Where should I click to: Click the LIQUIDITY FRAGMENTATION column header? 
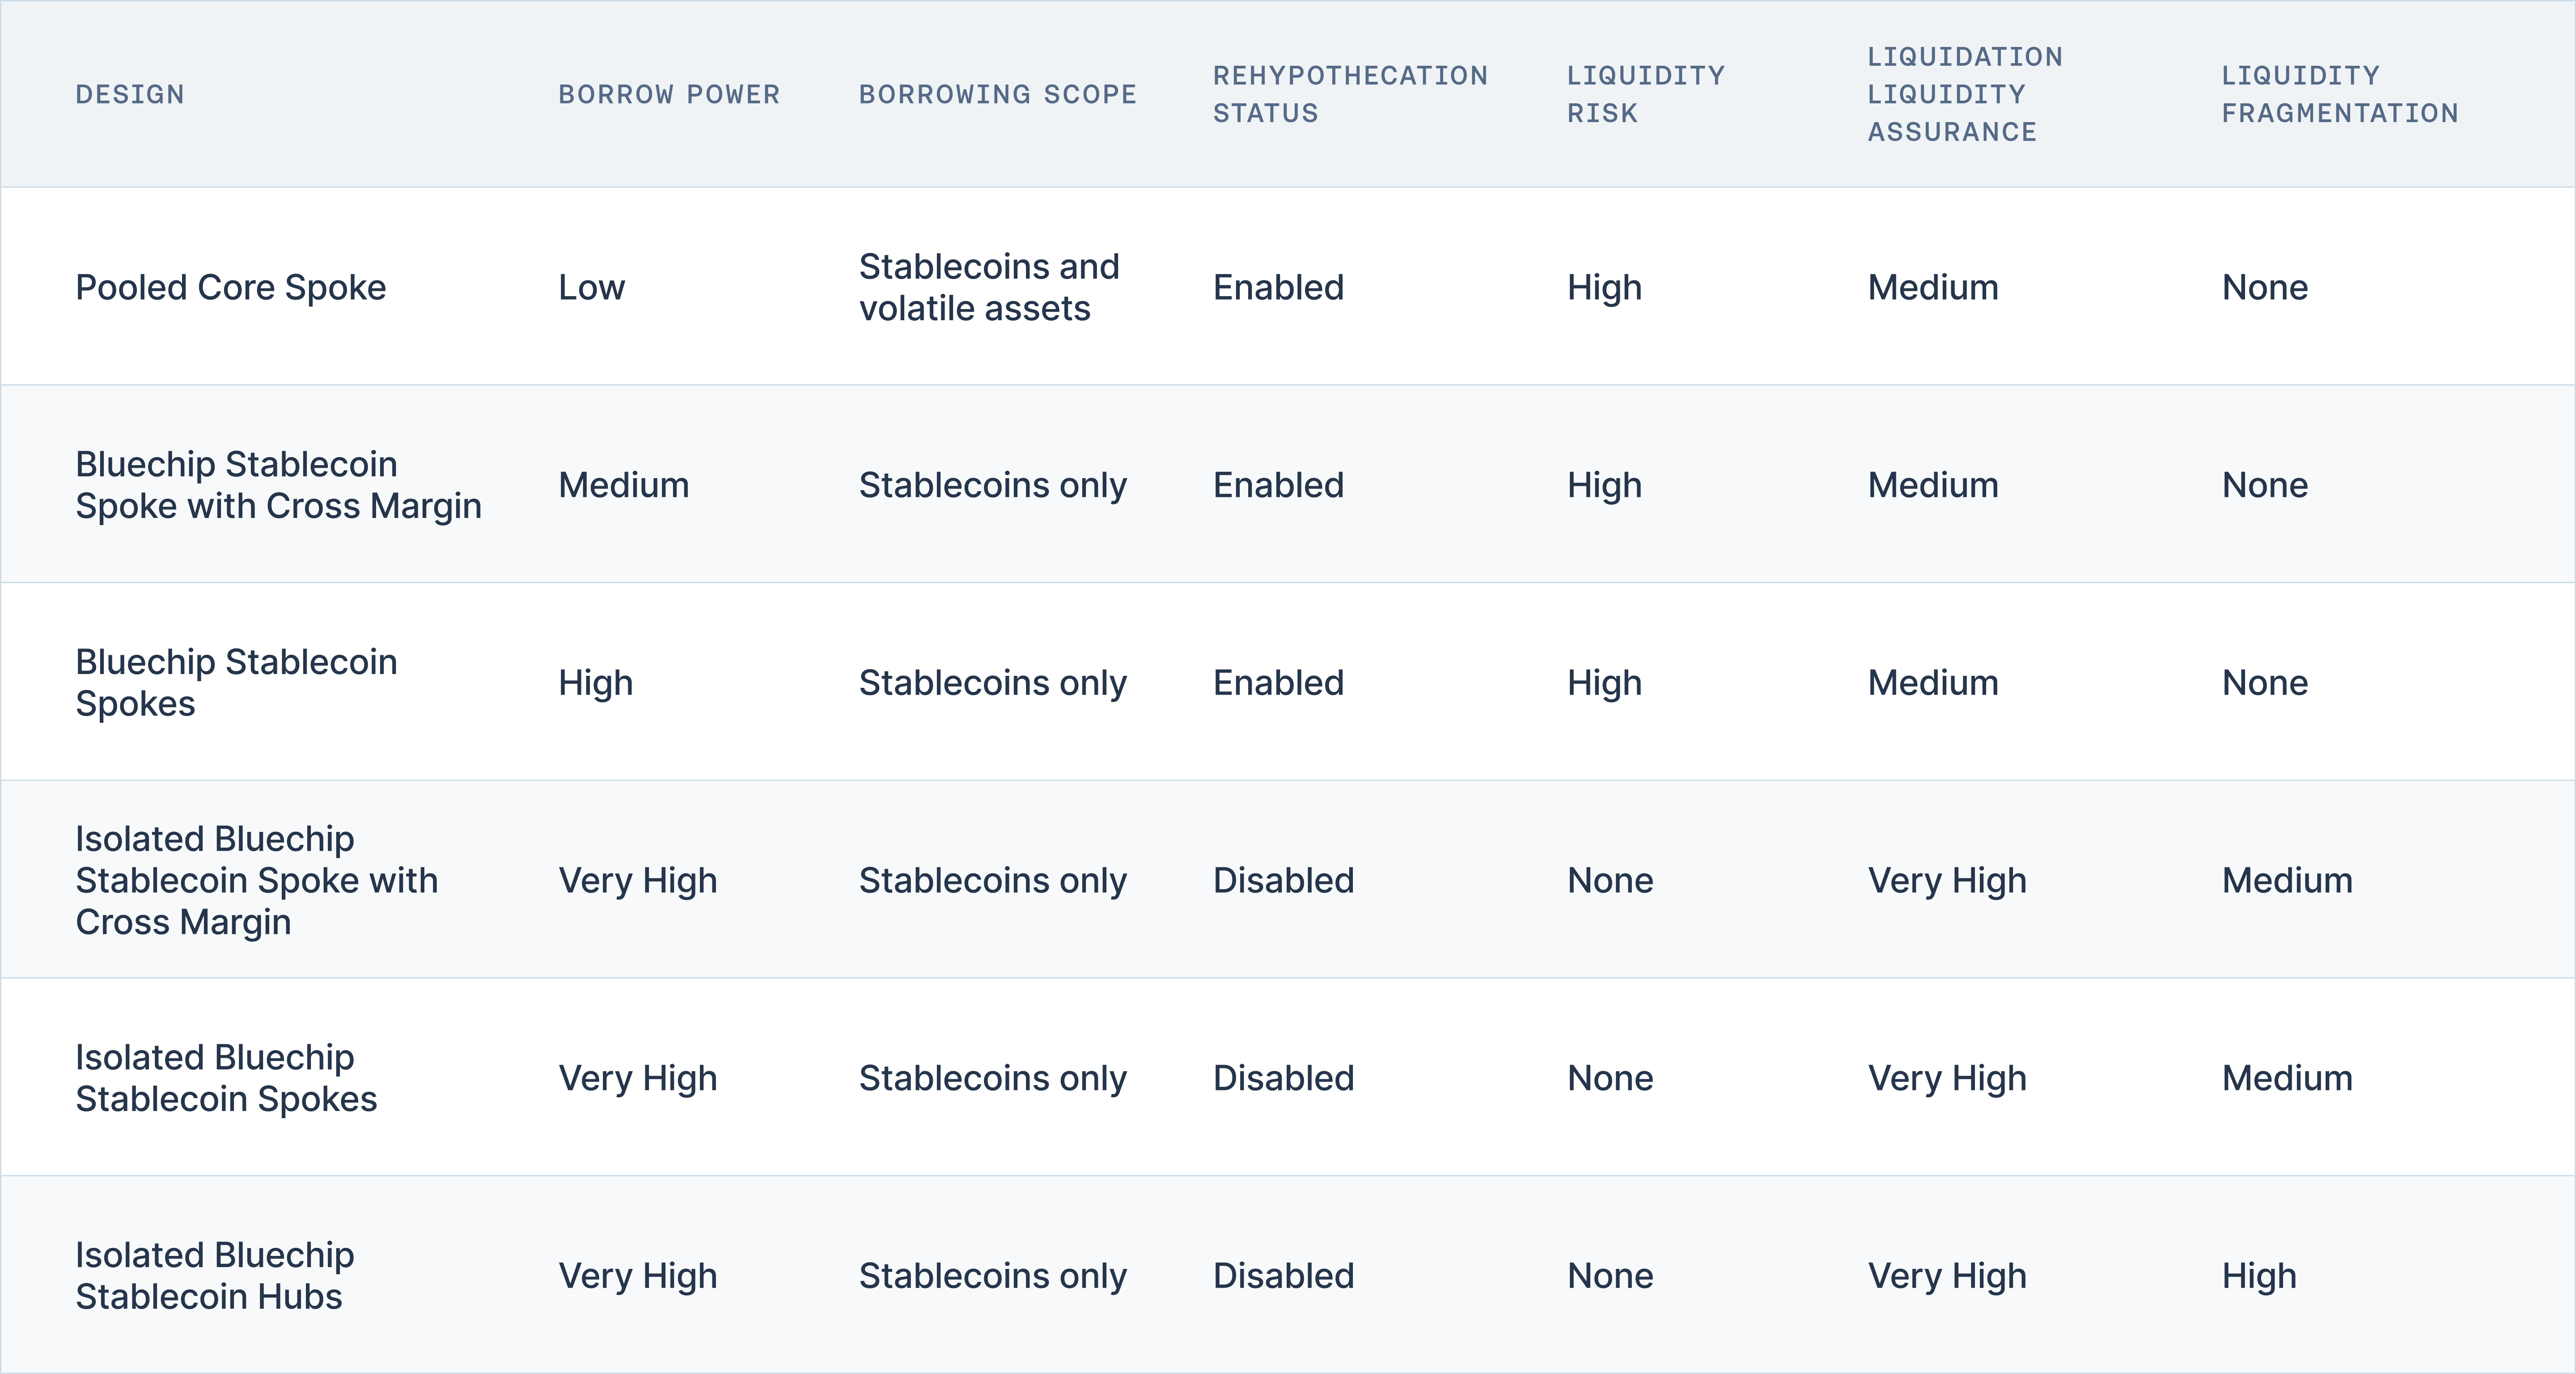tap(2339, 95)
